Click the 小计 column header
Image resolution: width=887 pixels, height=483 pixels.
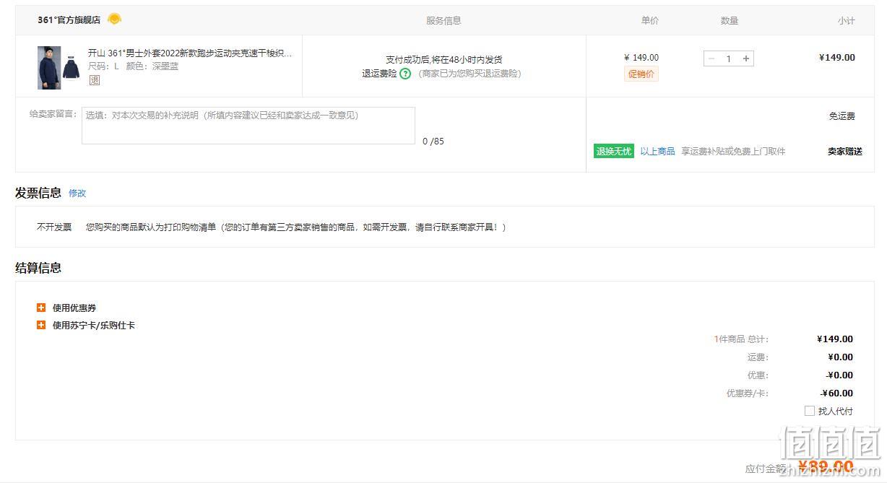(x=847, y=20)
